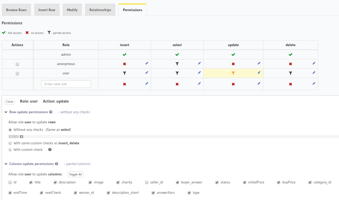
Task: Select the Permissions tab
Action: [132, 10]
